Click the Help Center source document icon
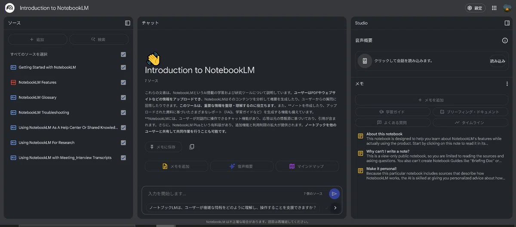Viewport: 516px width, 227px height. pos(13,127)
